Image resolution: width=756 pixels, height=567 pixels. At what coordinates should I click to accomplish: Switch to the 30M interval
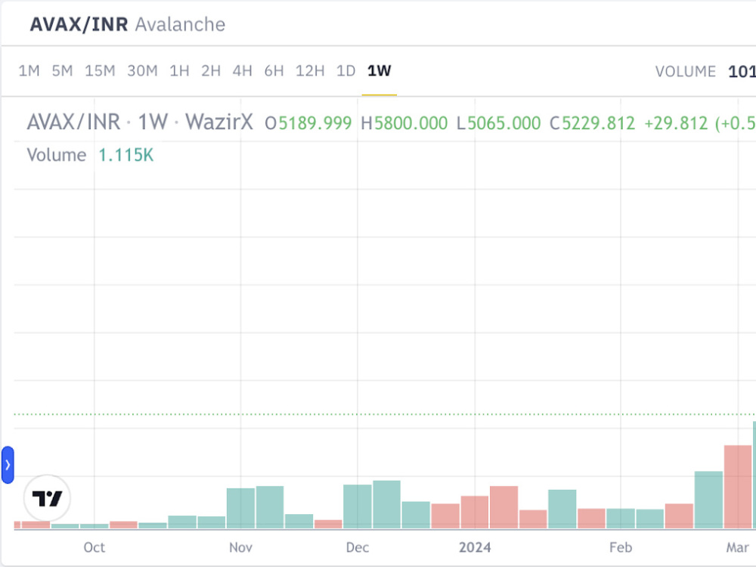[x=142, y=71]
